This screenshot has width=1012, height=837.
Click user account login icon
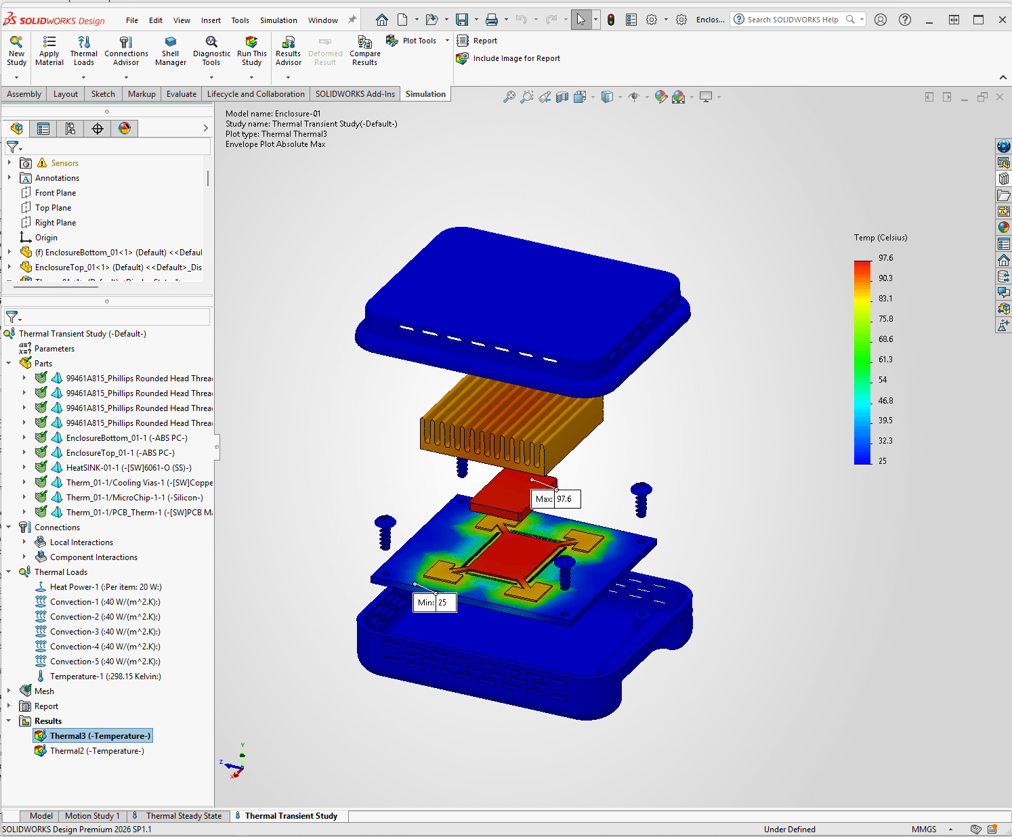[881, 20]
